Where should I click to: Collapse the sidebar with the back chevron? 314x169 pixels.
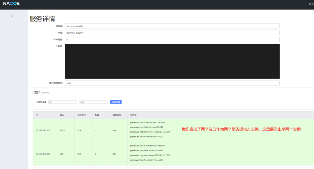(x=12, y=16)
